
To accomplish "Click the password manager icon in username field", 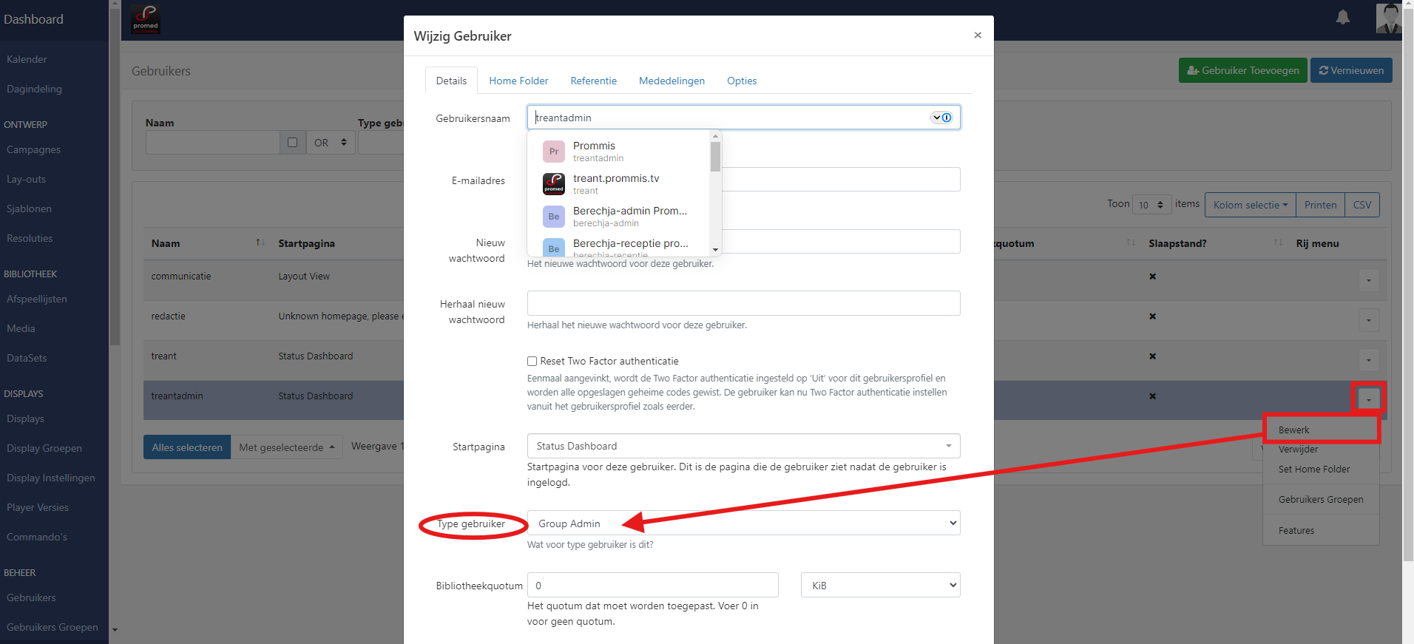I will point(941,118).
